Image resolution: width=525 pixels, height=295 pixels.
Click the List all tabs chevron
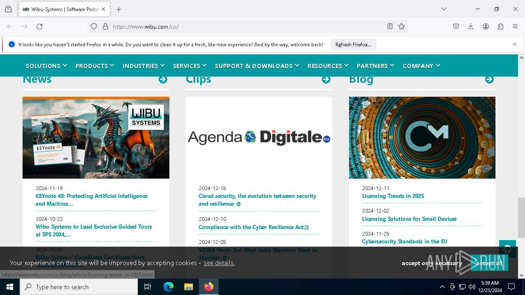pos(443,9)
